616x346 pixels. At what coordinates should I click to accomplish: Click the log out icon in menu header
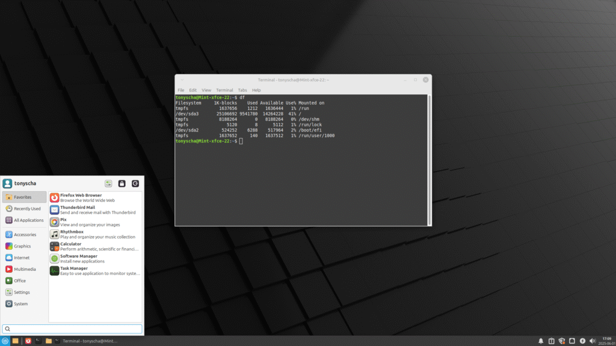click(135, 184)
